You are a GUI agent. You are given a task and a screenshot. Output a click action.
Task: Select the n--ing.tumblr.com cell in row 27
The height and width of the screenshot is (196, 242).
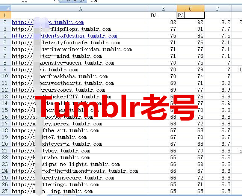80,191
